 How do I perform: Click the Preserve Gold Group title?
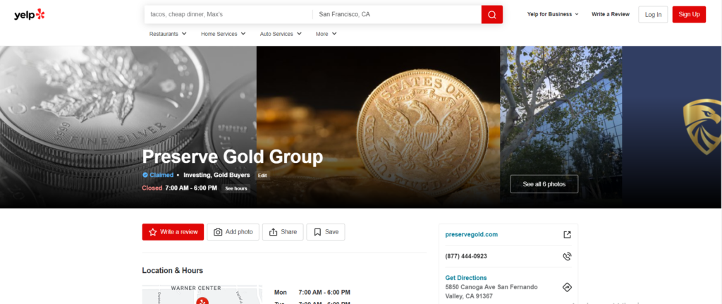(x=233, y=157)
